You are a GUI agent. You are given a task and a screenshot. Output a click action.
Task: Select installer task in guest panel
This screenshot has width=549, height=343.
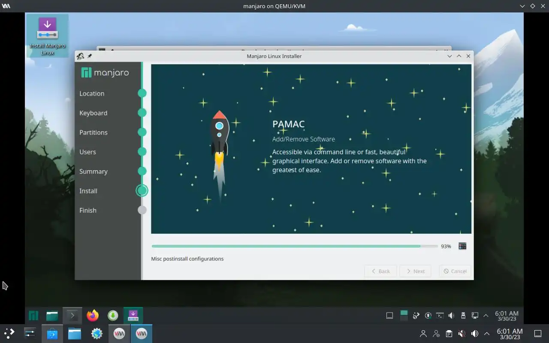tap(133, 316)
